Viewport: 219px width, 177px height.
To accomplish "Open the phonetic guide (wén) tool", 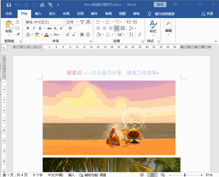I will point(82,22).
